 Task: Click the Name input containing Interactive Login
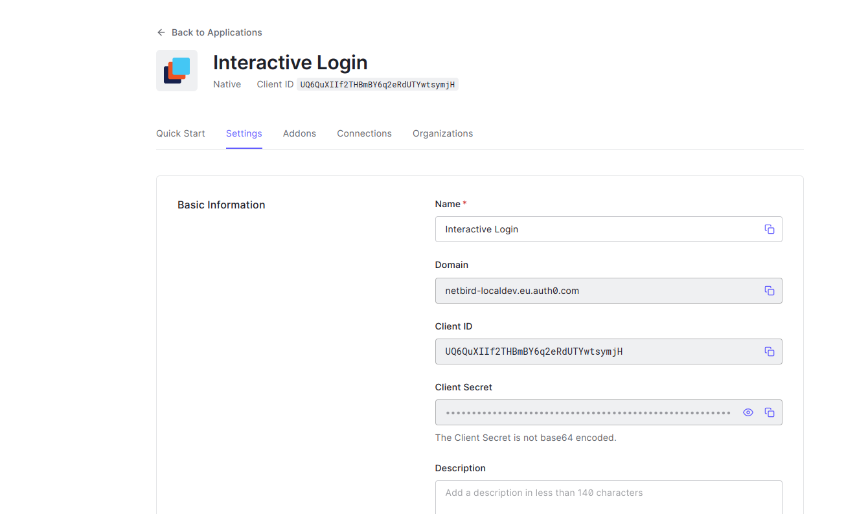(583, 229)
